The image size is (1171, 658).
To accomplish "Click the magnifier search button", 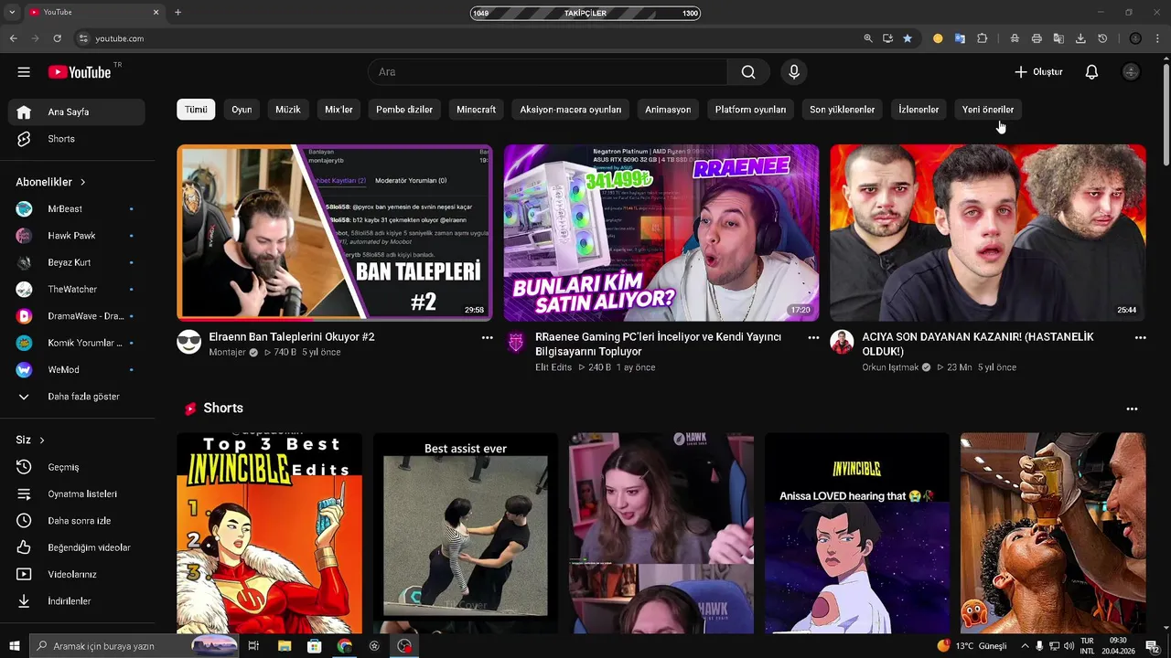I will pos(748,72).
